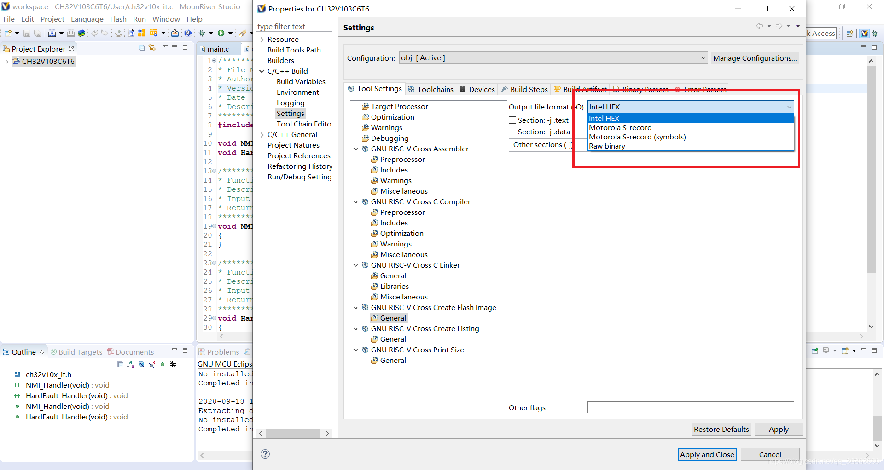The height and width of the screenshot is (470, 884).
Task: Click the Hide Fields icon in Outline
Action: click(141, 364)
